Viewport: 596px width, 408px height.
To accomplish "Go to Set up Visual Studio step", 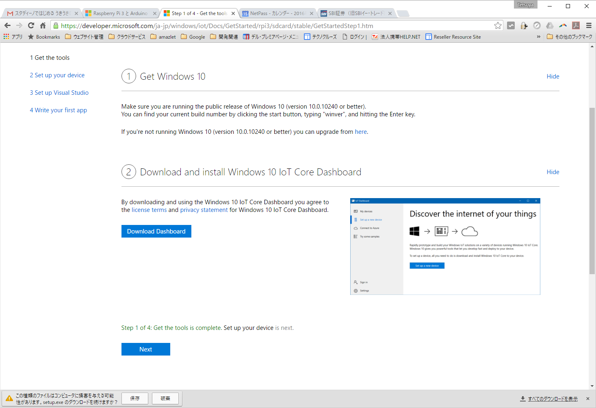I will (59, 93).
